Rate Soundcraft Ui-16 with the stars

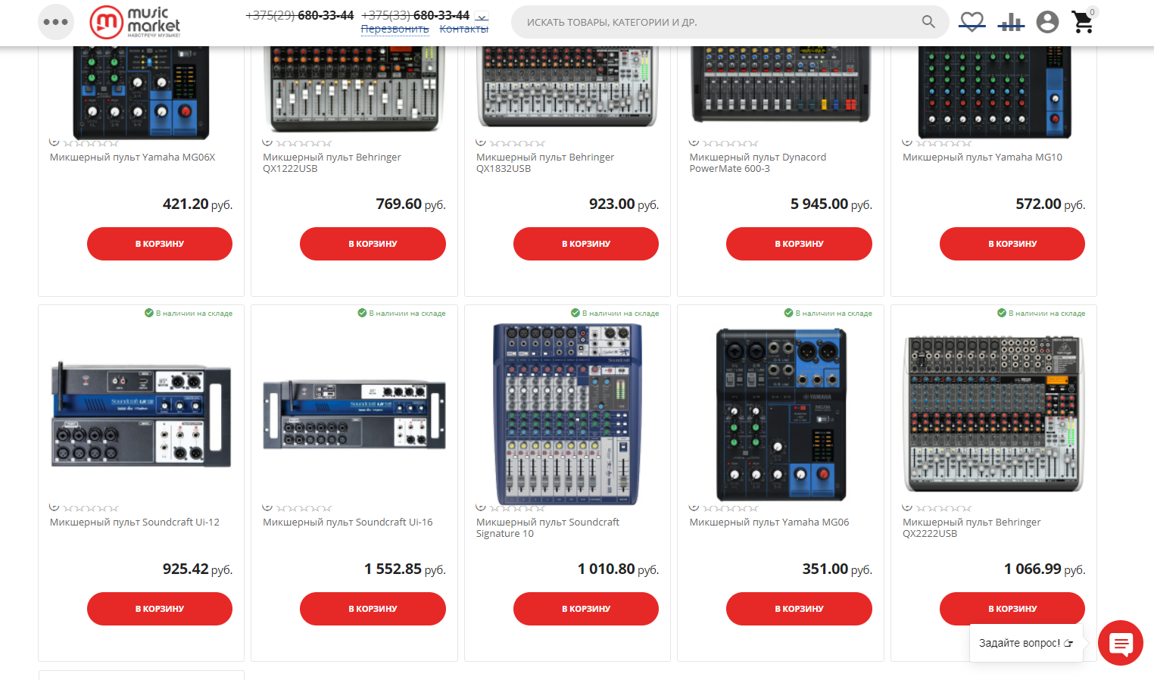pyautogui.click(x=304, y=508)
